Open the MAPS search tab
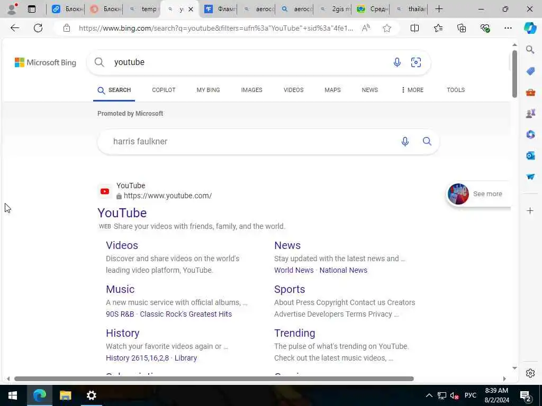The width and height of the screenshot is (542, 406). click(x=332, y=90)
